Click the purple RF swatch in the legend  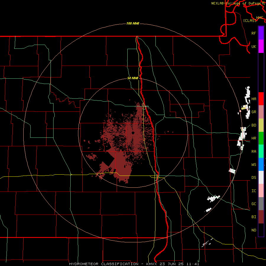click(261, 33)
